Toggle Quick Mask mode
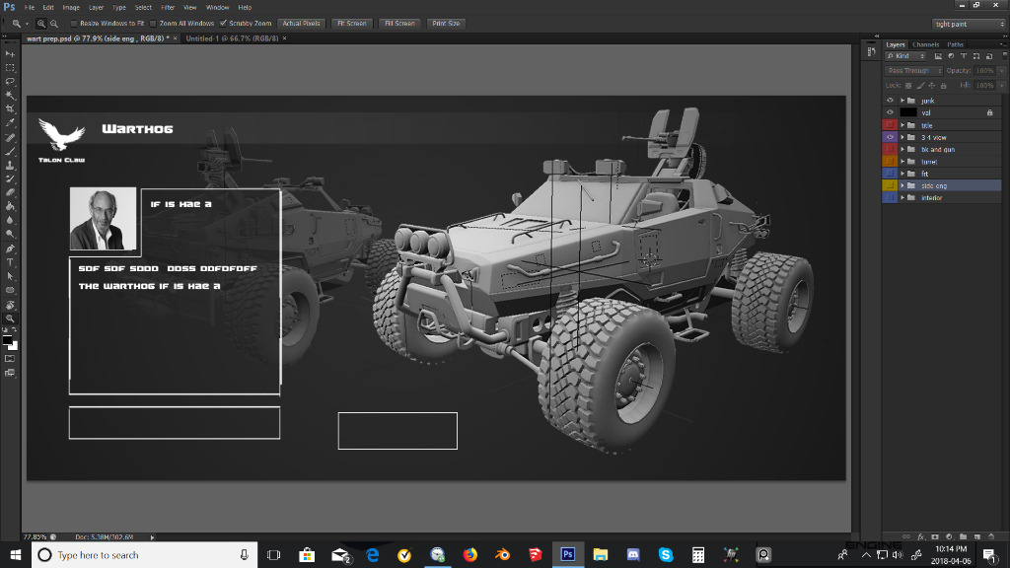 [x=10, y=359]
